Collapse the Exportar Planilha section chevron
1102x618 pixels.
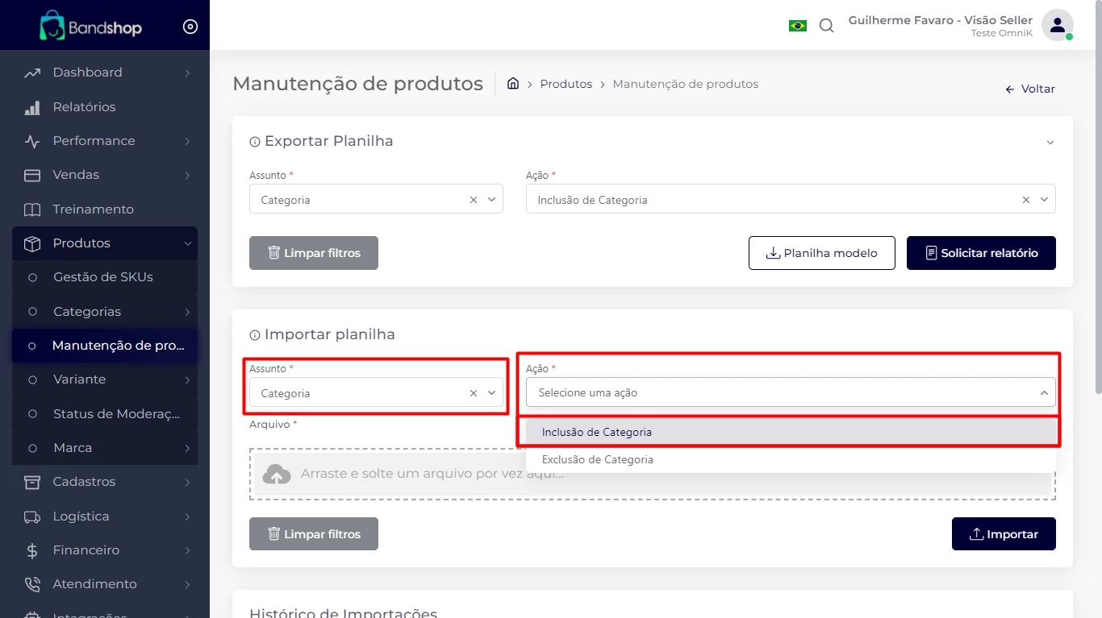pyautogui.click(x=1050, y=143)
